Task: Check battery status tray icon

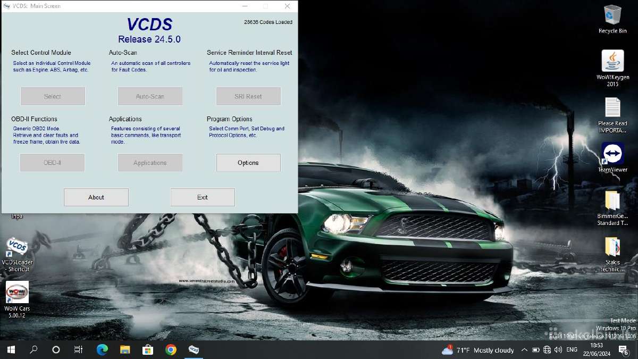Action: (536, 350)
